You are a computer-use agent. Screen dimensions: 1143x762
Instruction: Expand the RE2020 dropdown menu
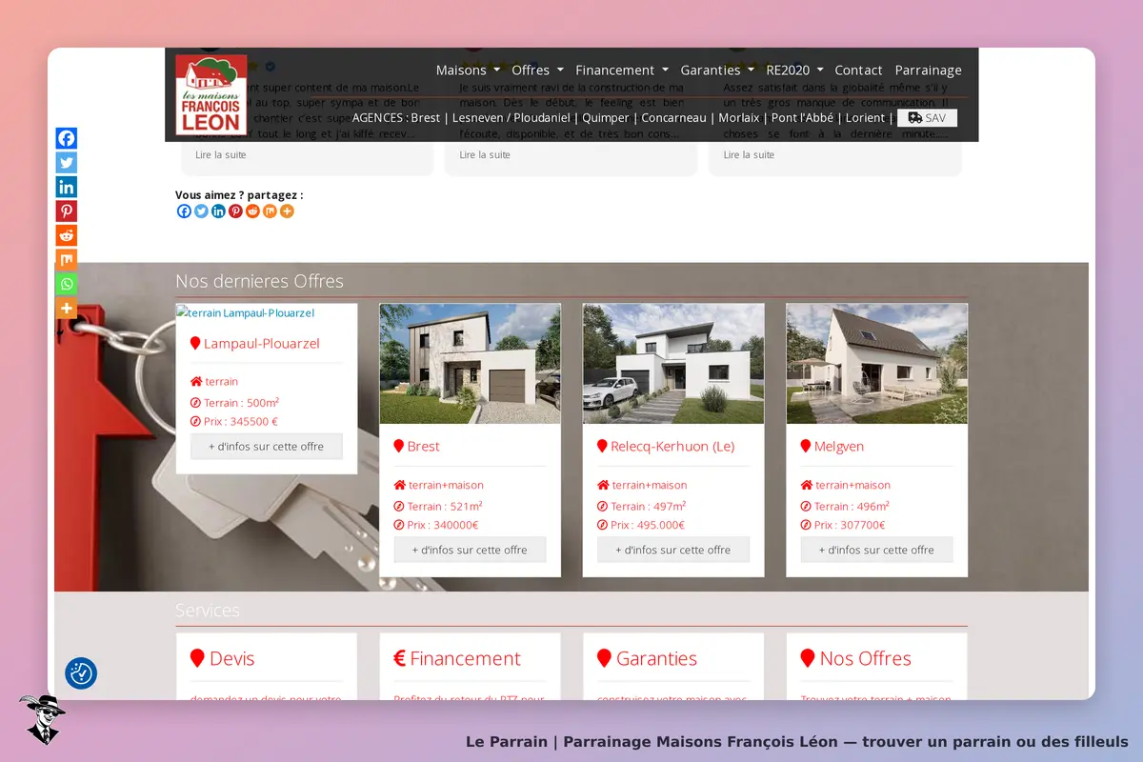pyautogui.click(x=794, y=70)
